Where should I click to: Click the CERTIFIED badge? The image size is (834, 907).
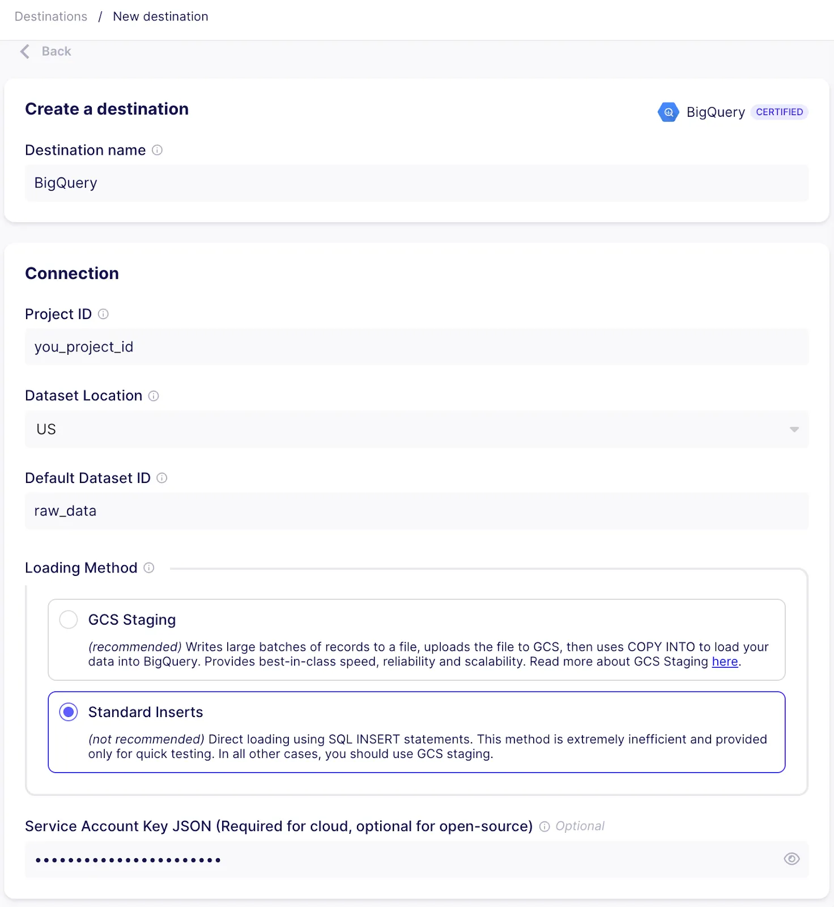(x=780, y=112)
